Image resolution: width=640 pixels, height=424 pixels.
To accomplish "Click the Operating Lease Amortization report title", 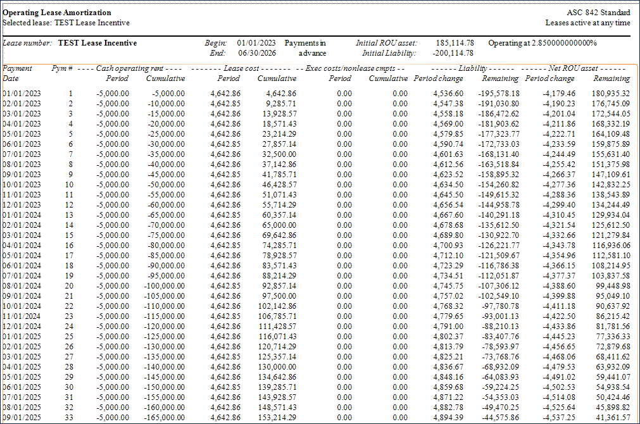I will pos(57,13).
